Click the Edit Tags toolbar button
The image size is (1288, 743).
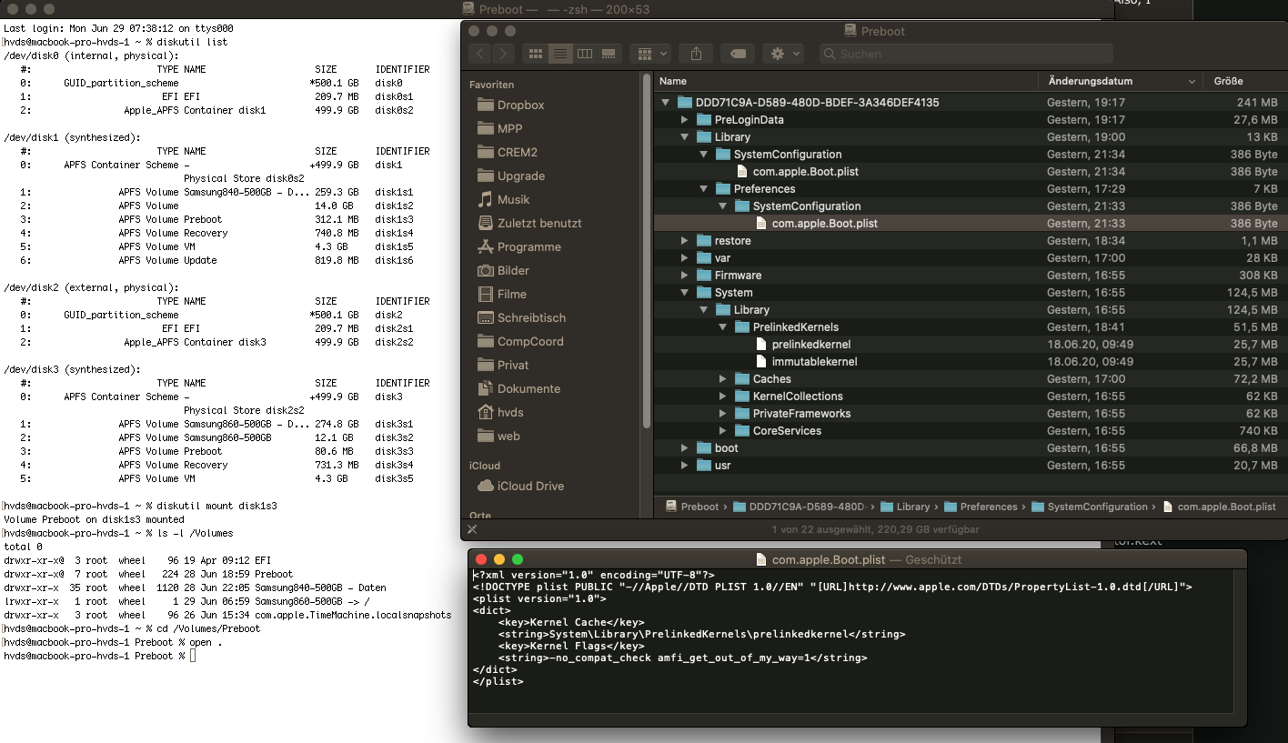[737, 54]
